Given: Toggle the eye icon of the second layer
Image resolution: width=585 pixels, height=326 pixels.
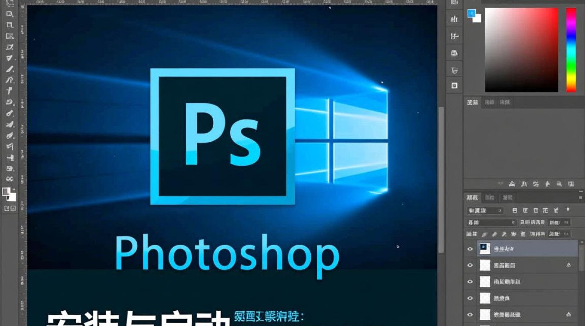Looking at the screenshot, I should 470,265.
